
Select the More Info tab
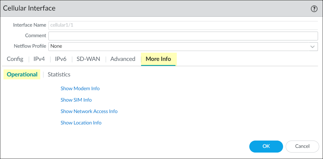pos(158,59)
